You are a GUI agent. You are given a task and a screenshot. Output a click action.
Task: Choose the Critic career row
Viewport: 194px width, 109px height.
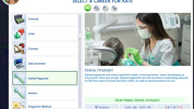click(45, 34)
